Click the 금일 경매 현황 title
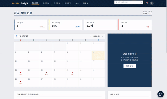 click(x=23, y=13)
